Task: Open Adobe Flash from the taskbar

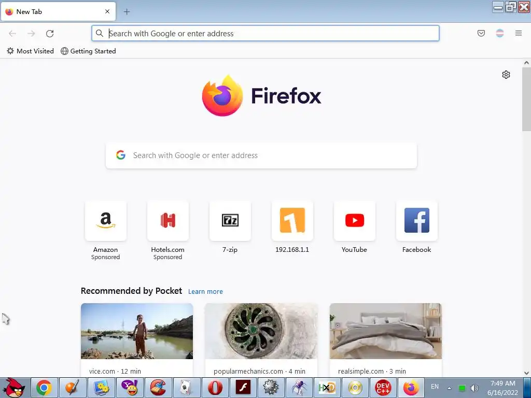Action: coord(243,388)
